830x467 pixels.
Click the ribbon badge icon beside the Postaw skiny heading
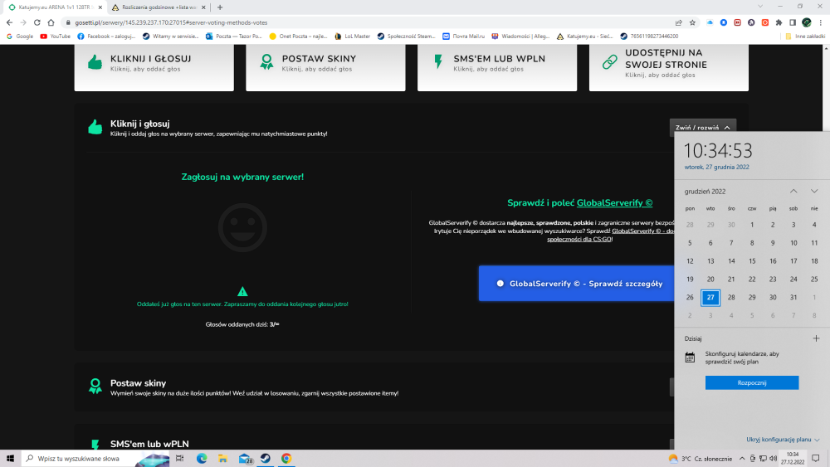point(95,386)
